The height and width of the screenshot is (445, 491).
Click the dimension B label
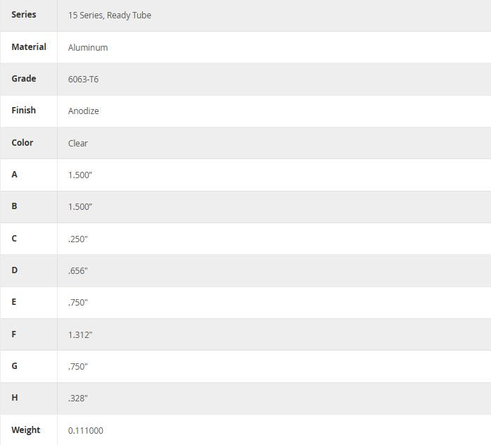point(14,206)
